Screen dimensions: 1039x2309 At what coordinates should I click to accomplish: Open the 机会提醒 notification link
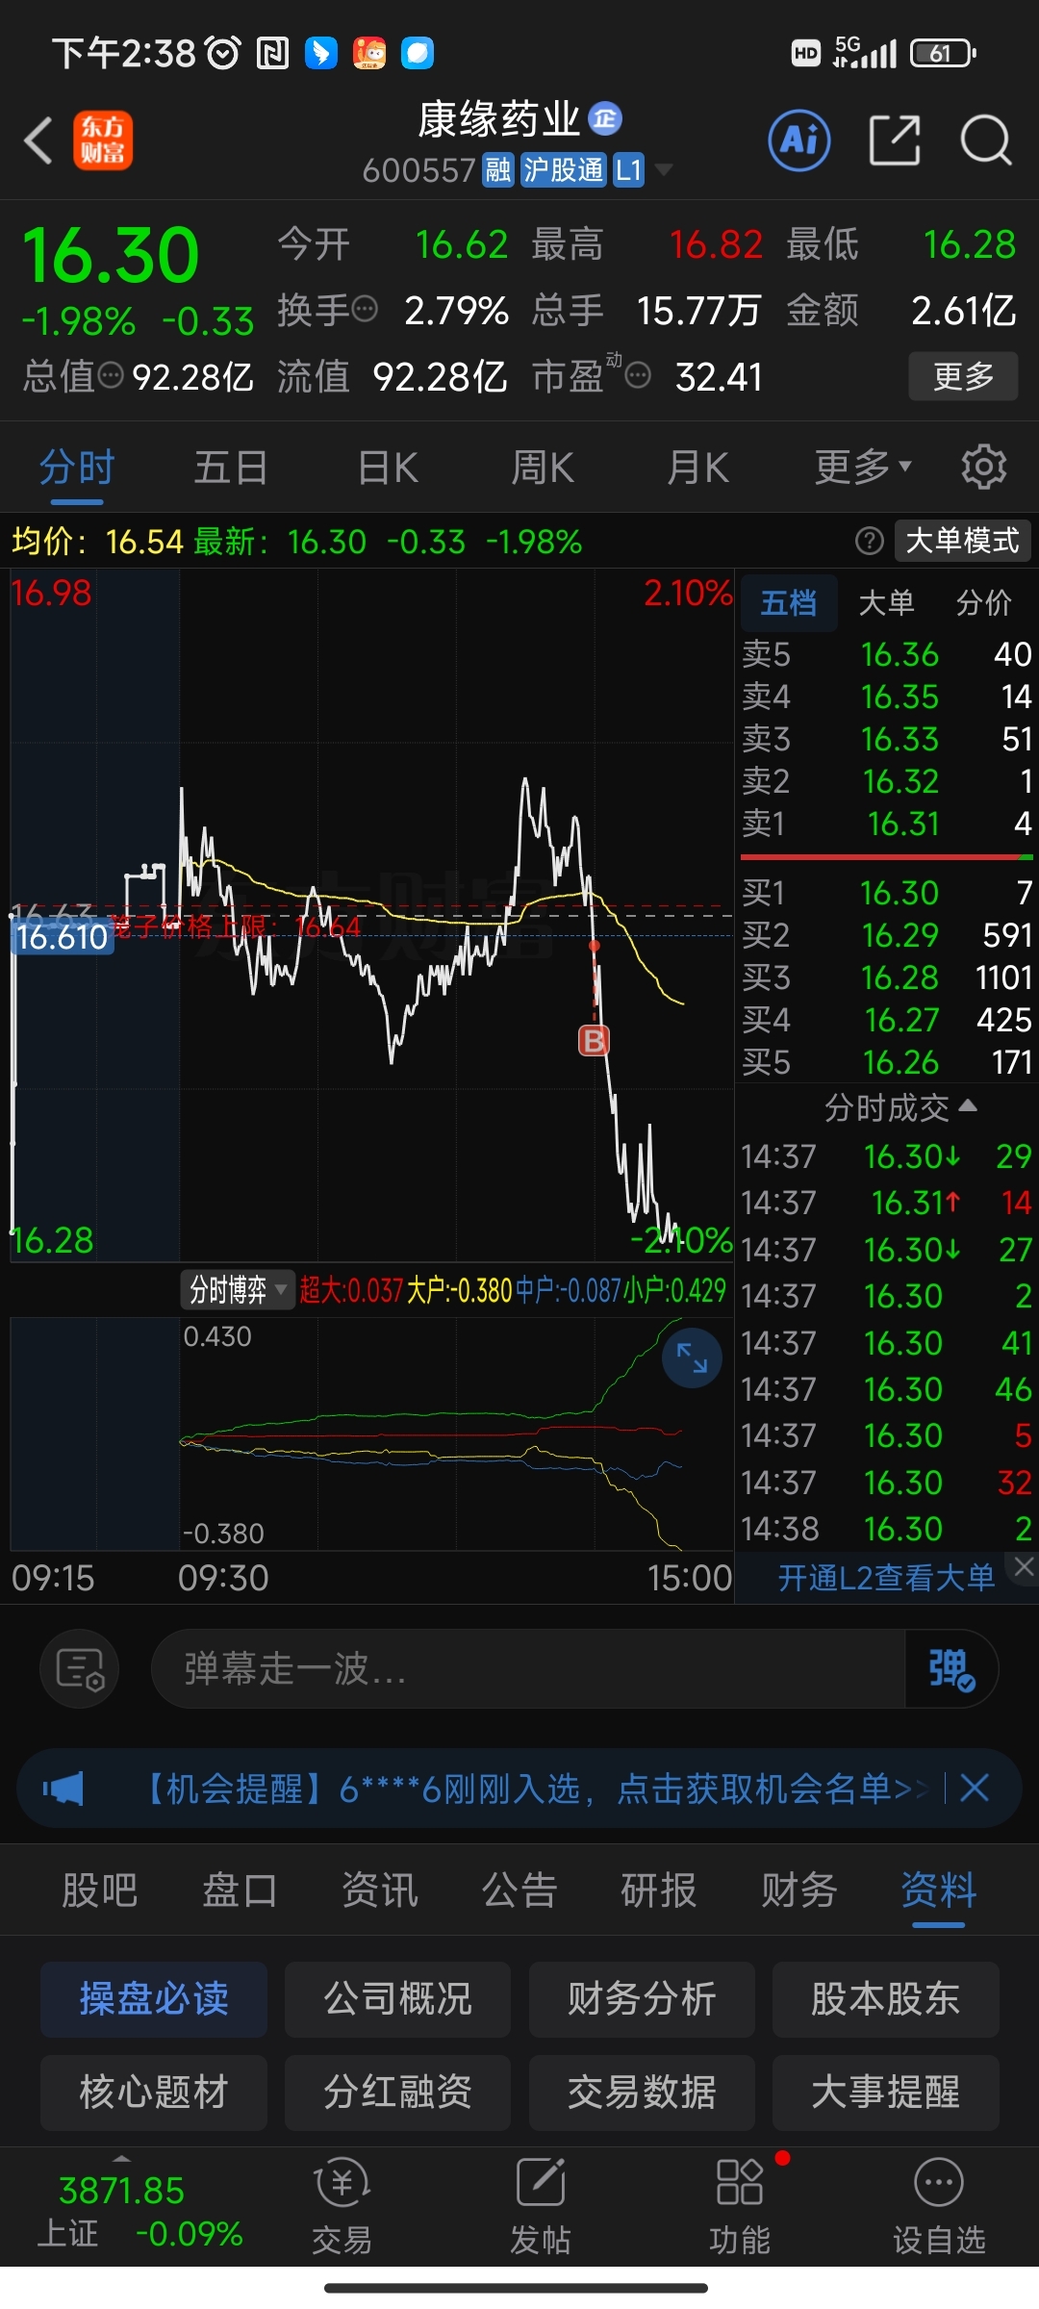534,1789
